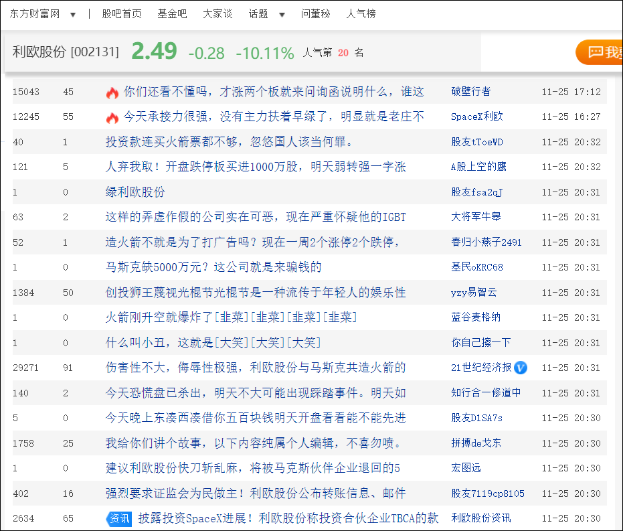Screen dimensions: 623x531
Task: Open 问董秘 page
Action: 315,14
